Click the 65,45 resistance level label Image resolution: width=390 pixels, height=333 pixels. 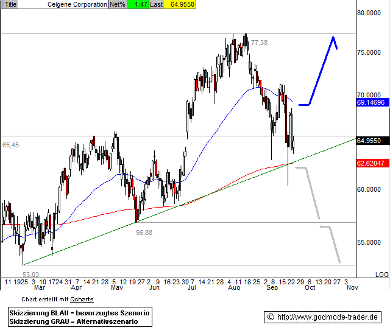click(x=10, y=145)
